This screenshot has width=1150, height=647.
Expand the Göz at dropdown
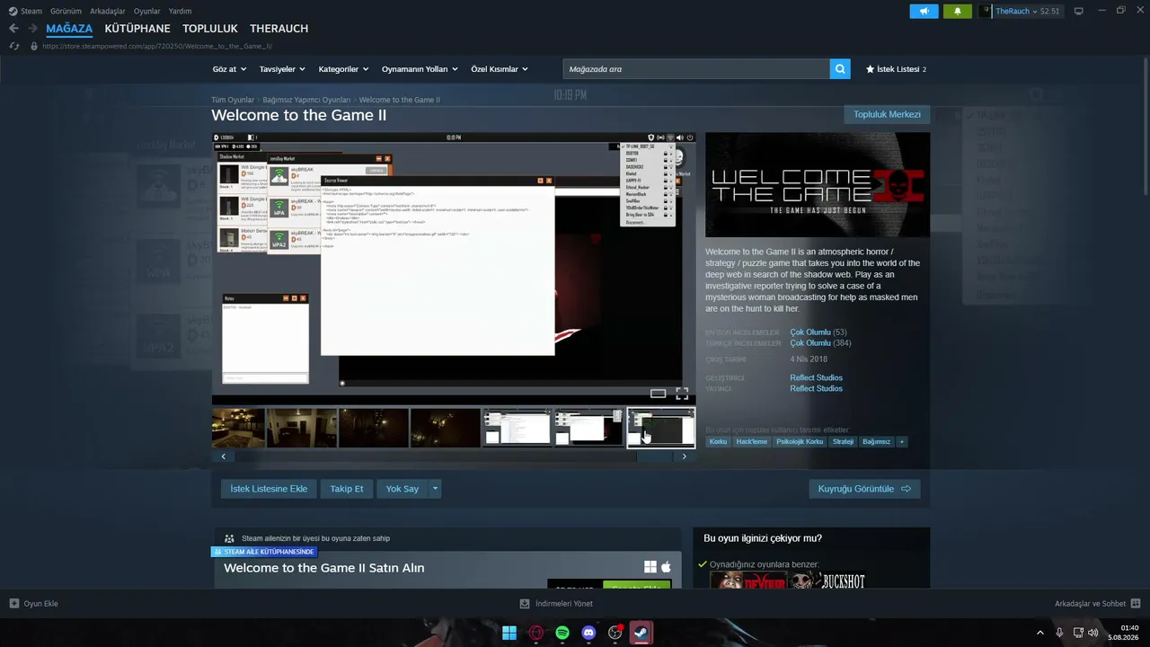click(x=229, y=69)
